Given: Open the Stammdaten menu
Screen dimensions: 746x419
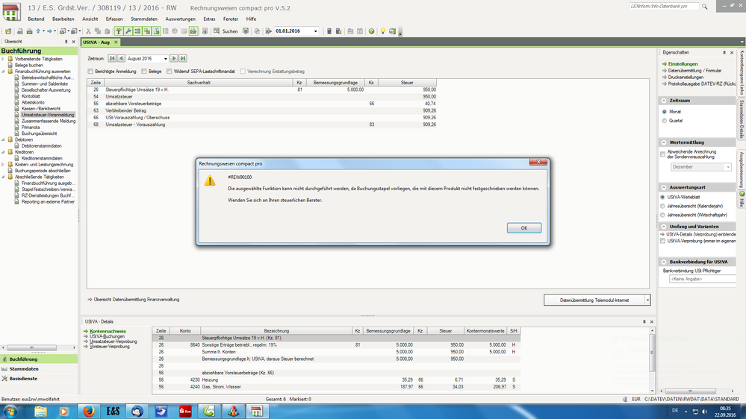Looking at the screenshot, I should click(x=144, y=18).
